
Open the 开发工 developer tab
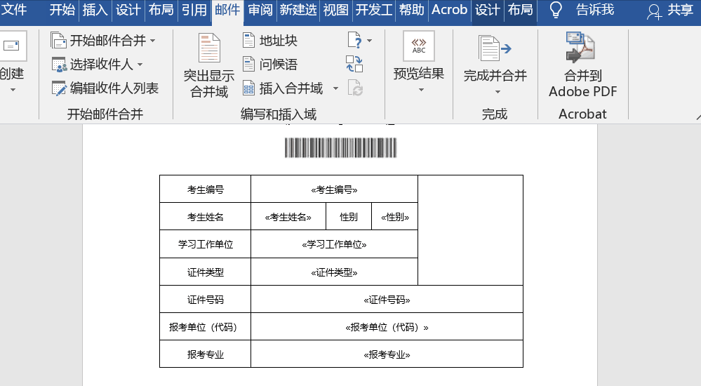[374, 9]
